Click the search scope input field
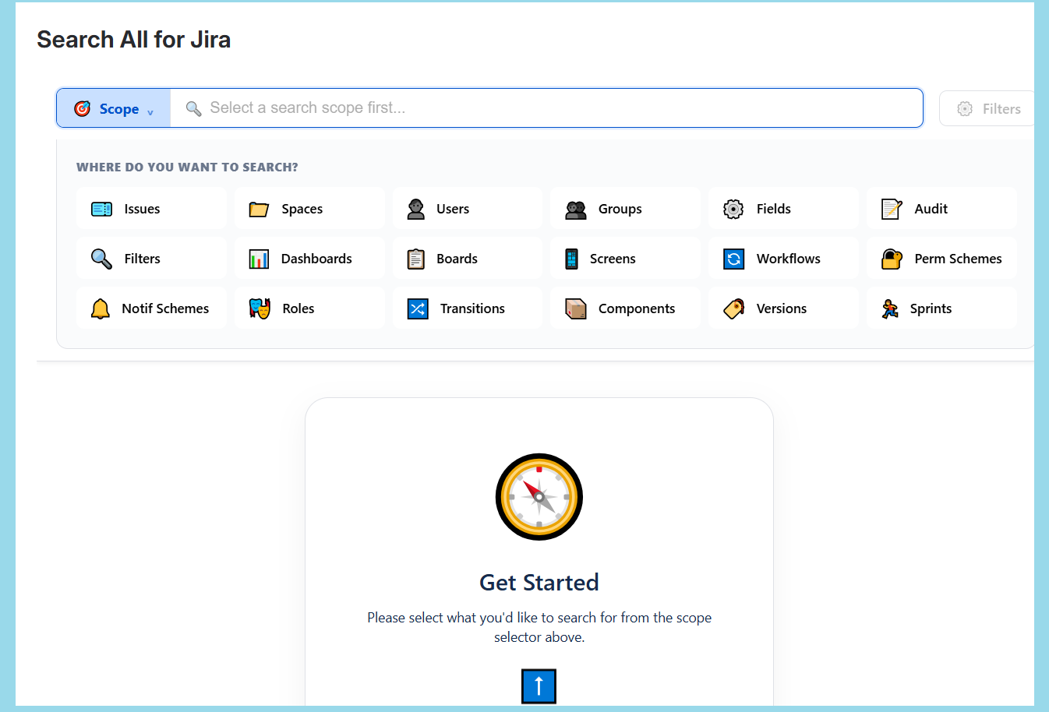 click(546, 108)
